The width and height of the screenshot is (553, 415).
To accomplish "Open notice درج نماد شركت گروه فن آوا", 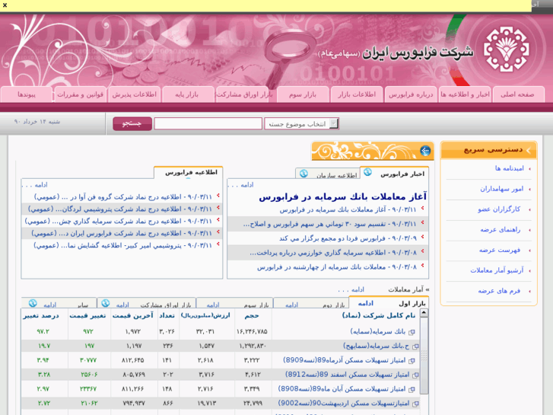I will [x=123, y=196].
